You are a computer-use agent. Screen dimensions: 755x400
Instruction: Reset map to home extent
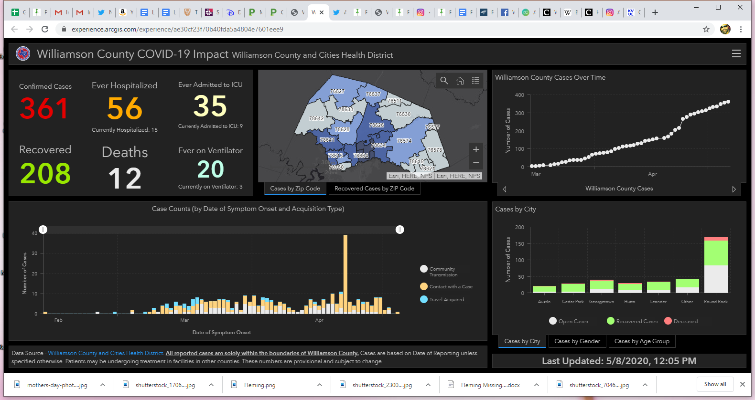pyautogui.click(x=460, y=81)
